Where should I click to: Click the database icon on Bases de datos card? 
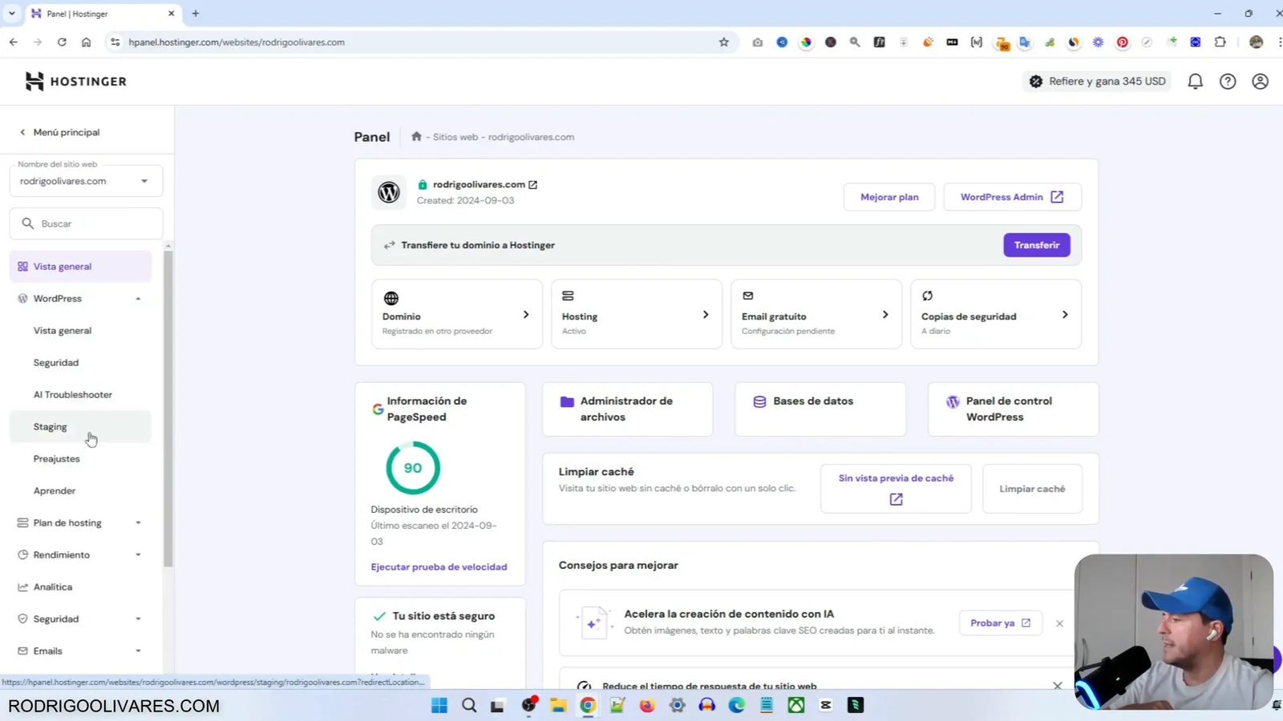[x=759, y=401]
